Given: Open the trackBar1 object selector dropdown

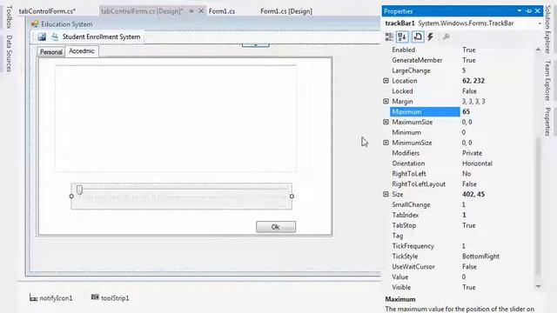Looking at the screenshot, I should 540,23.
